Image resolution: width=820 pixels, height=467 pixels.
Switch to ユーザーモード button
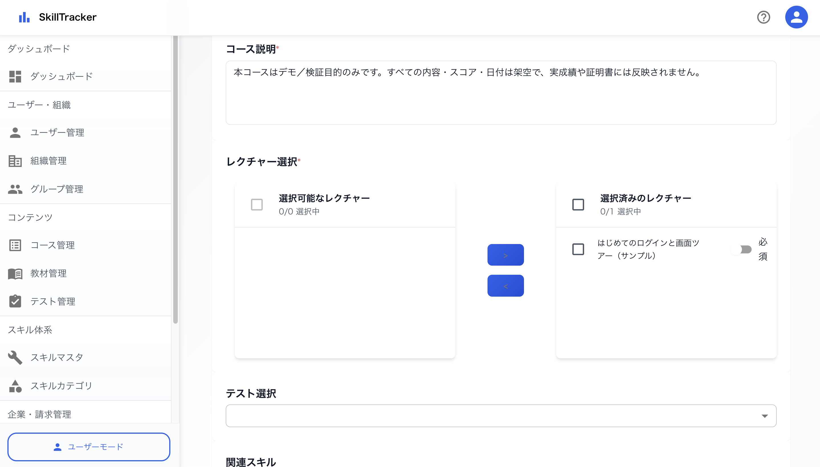(89, 447)
